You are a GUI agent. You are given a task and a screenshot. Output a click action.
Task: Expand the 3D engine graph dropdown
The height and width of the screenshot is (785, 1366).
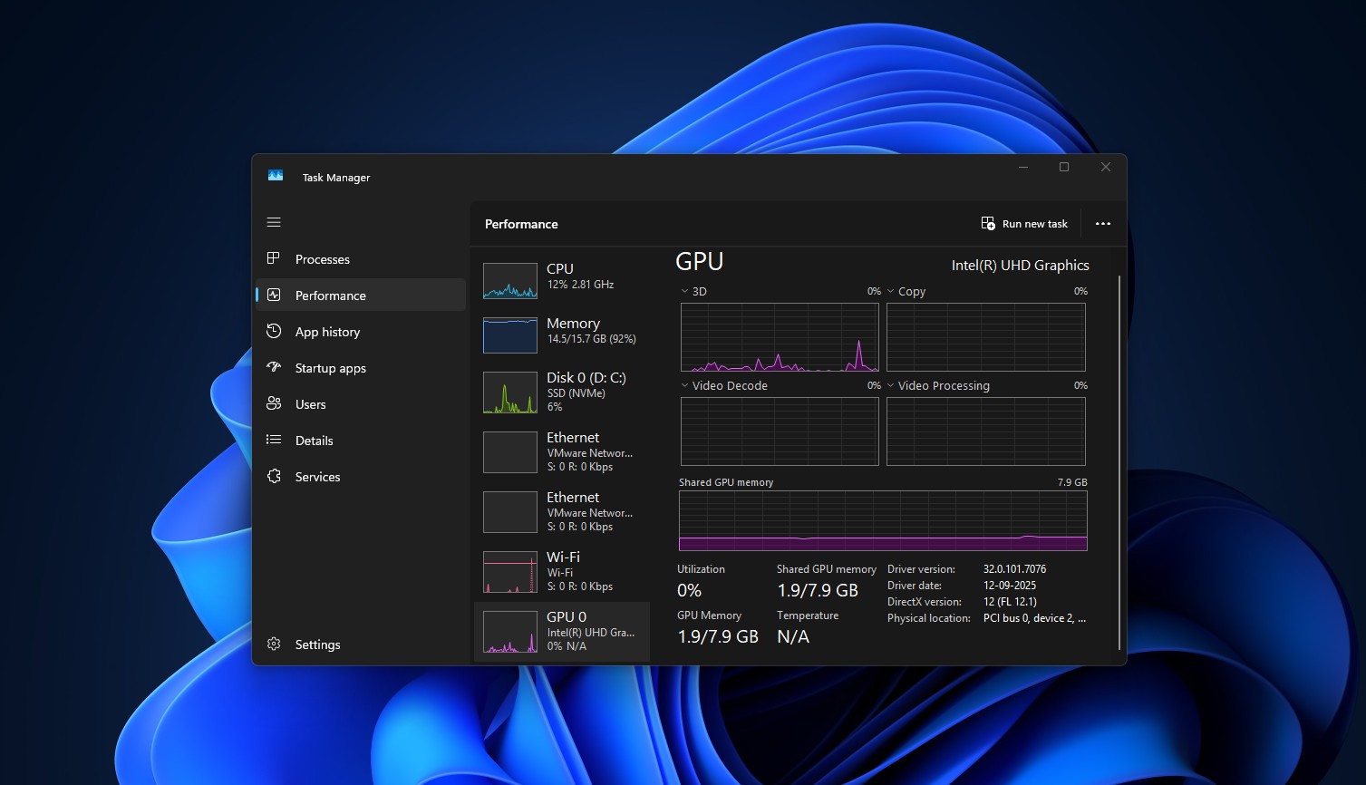click(684, 292)
